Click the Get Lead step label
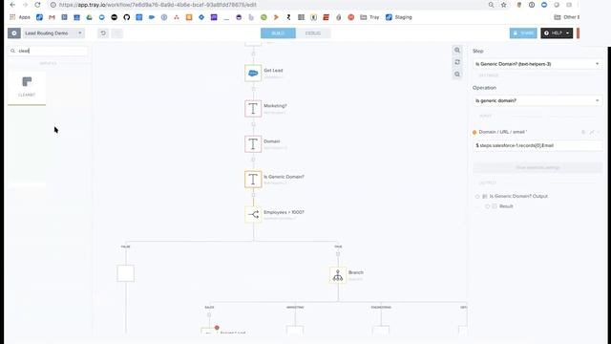The height and width of the screenshot is (344, 611). [273, 70]
